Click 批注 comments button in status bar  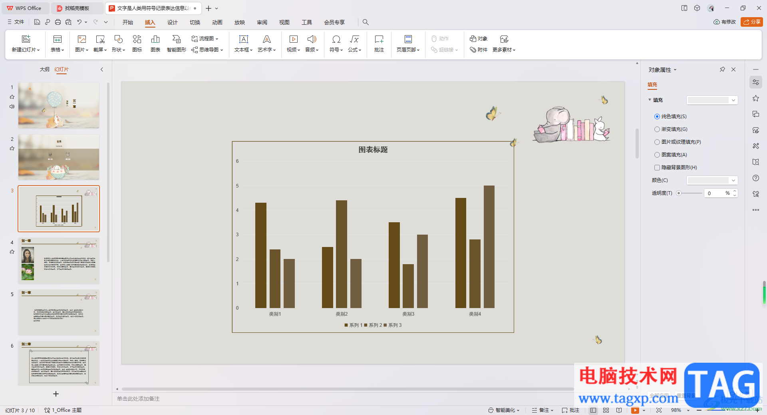pyautogui.click(x=570, y=410)
